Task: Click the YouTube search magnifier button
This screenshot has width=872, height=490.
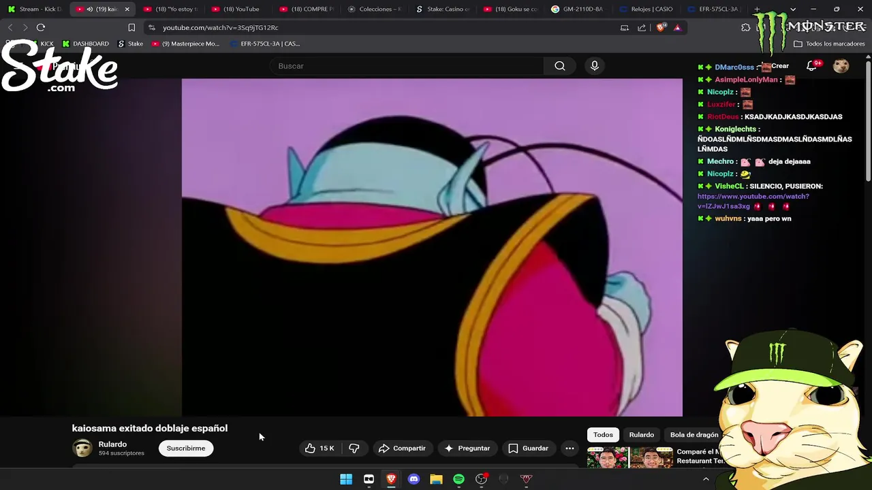Action: pyautogui.click(x=559, y=66)
